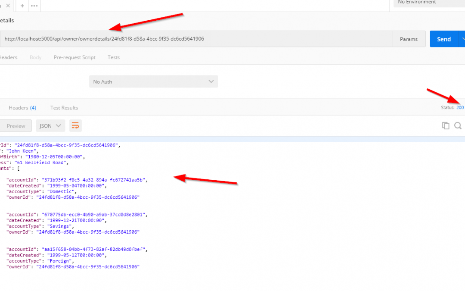The height and width of the screenshot is (291, 465).
Task: Open a new request tab with plus icon
Action: point(22,6)
